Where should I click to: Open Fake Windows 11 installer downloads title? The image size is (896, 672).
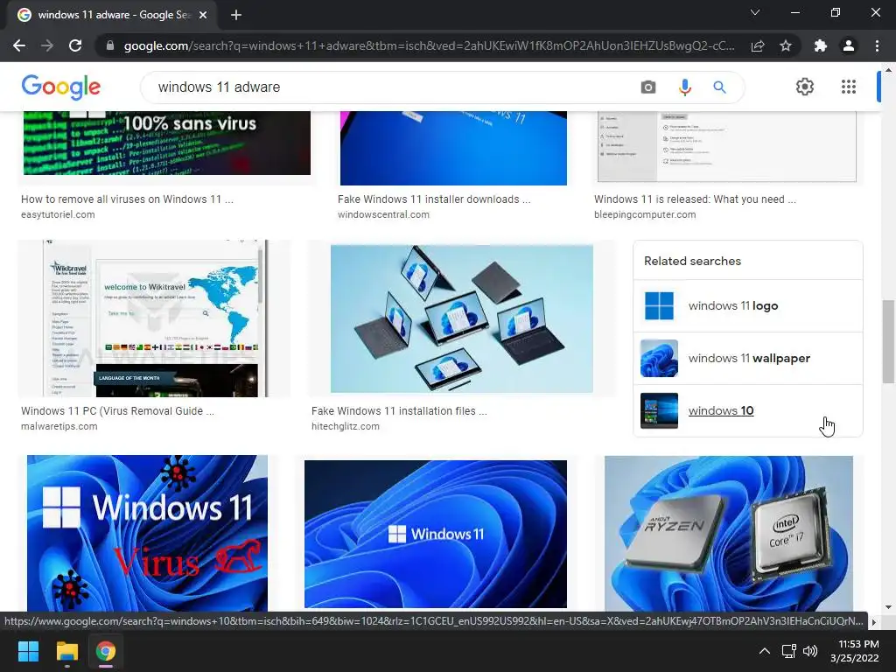click(434, 199)
